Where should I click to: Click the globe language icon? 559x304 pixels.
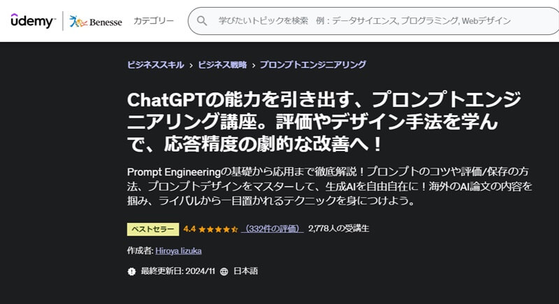pyautogui.click(x=223, y=270)
